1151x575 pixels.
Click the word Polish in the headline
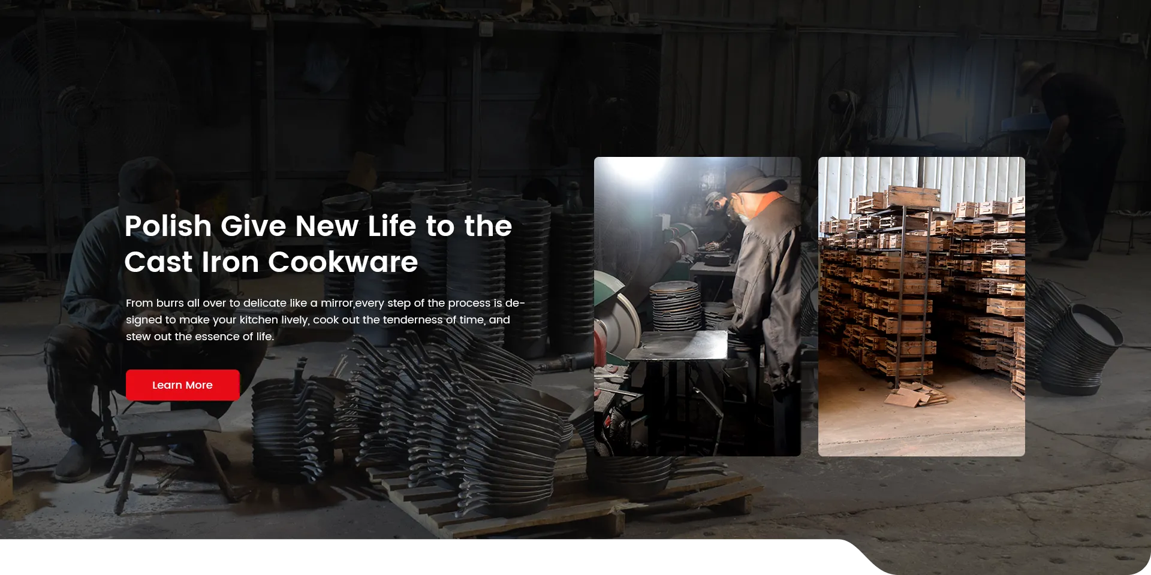coord(168,226)
